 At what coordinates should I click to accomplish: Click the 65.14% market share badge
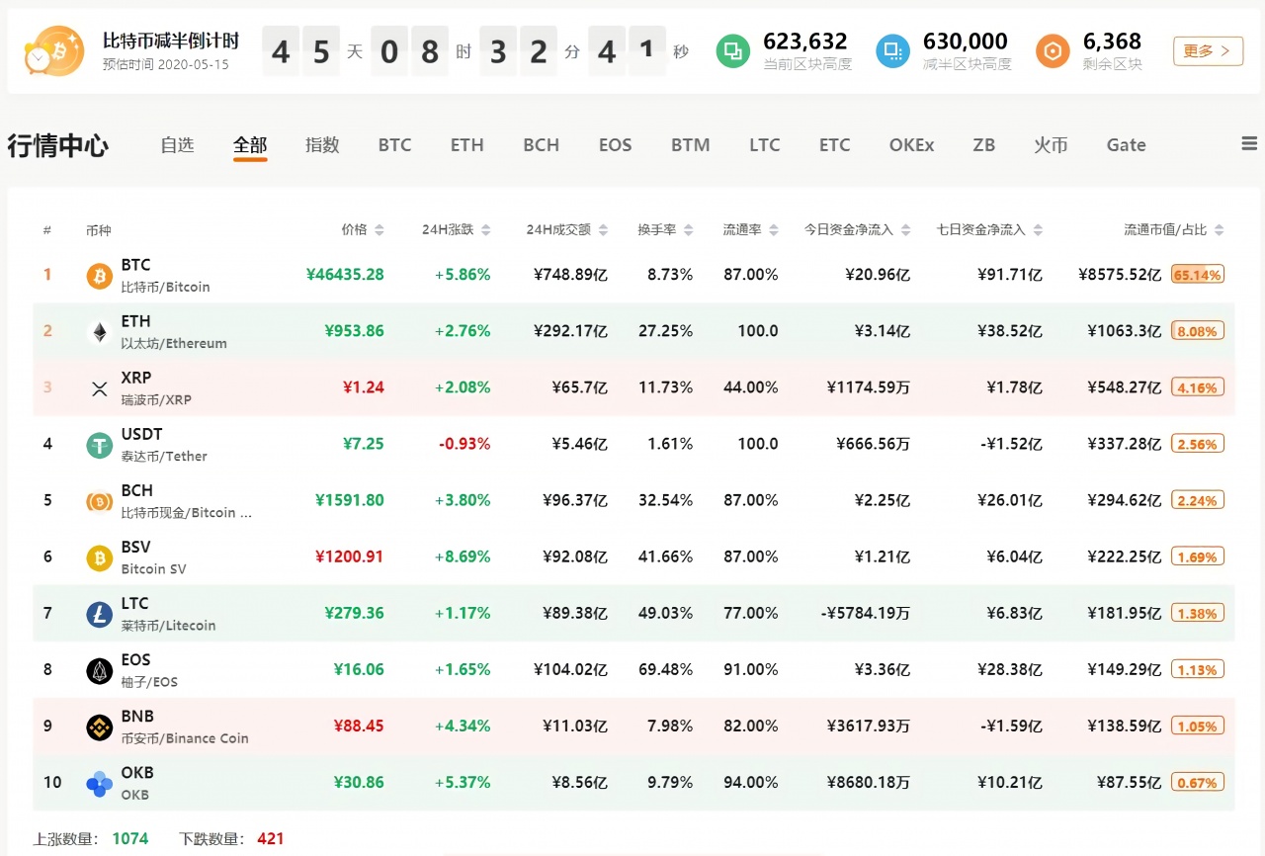(x=1198, y=274)
